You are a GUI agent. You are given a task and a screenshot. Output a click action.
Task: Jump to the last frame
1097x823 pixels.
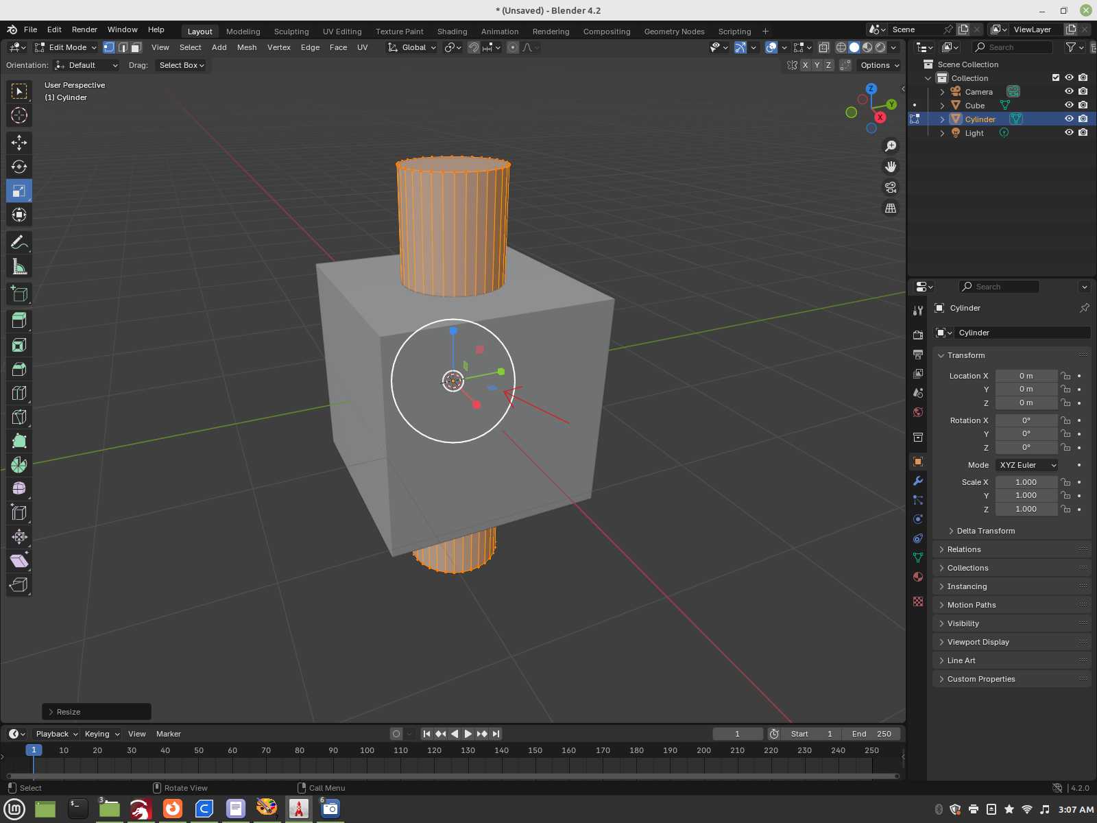pos(496,734)
